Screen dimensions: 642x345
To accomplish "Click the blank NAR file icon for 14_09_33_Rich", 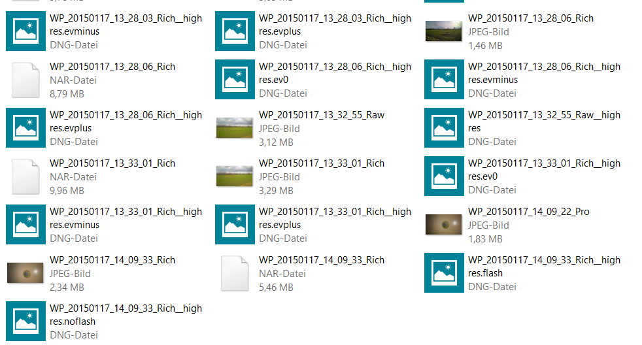I will coord(235,273).
